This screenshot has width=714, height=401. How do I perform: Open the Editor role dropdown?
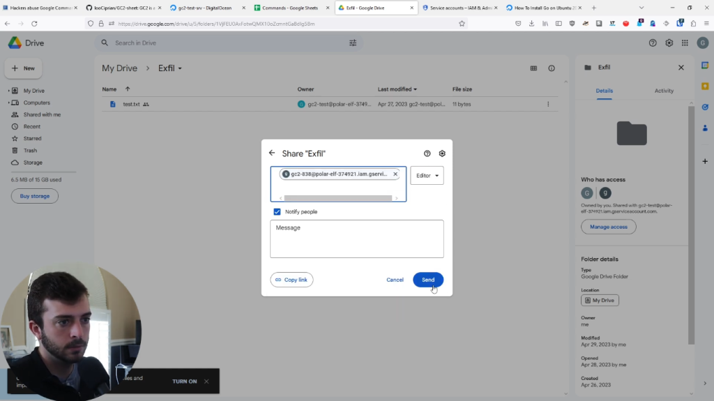pos(427,176)
